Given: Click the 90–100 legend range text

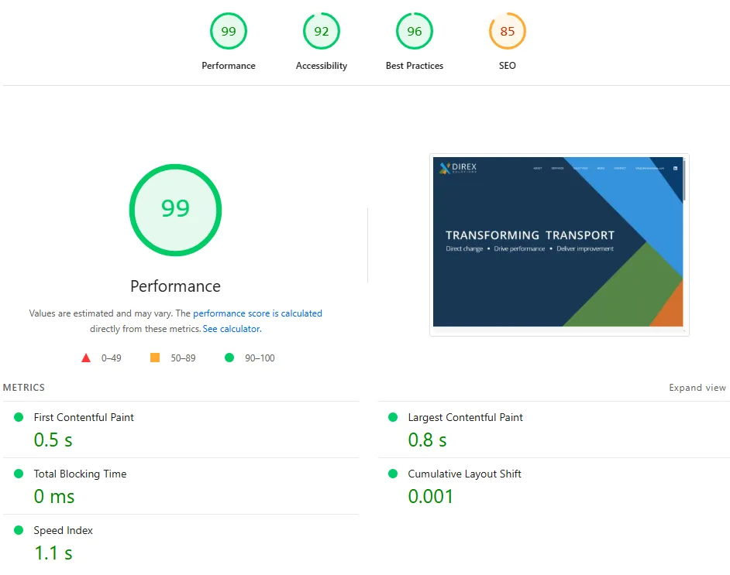Looking at the screenshot, I should (x=260, y=358).
